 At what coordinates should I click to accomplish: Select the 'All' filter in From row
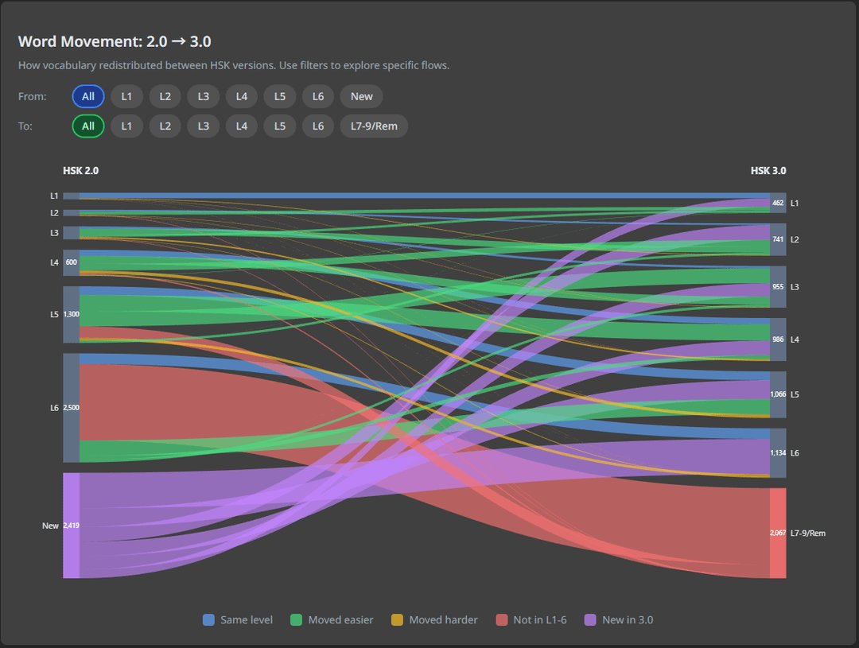pos(87,96)
